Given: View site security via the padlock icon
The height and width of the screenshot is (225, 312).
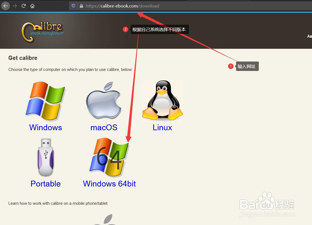Looking at the screenshot, I should (x=81, y=6).
